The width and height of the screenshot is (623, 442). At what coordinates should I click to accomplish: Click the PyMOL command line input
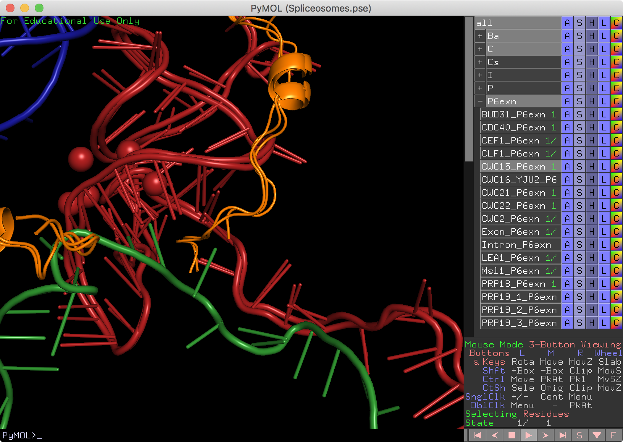pyautogui.click(x=232, y=435)
